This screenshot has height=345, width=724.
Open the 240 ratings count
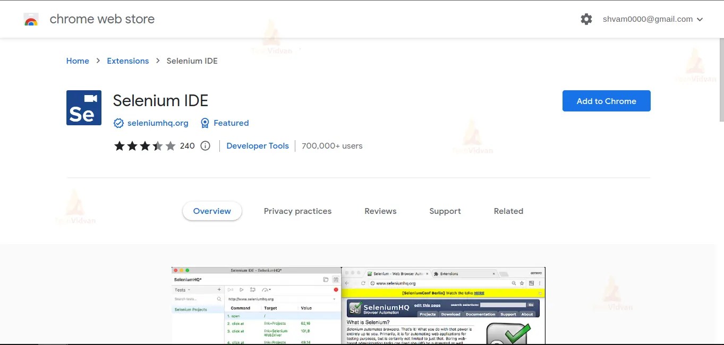point(188,146)
